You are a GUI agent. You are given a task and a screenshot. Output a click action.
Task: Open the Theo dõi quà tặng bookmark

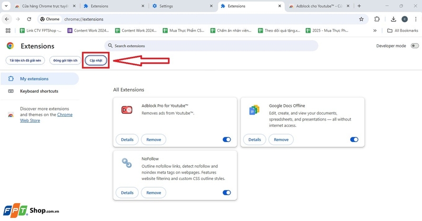[279, 31]
